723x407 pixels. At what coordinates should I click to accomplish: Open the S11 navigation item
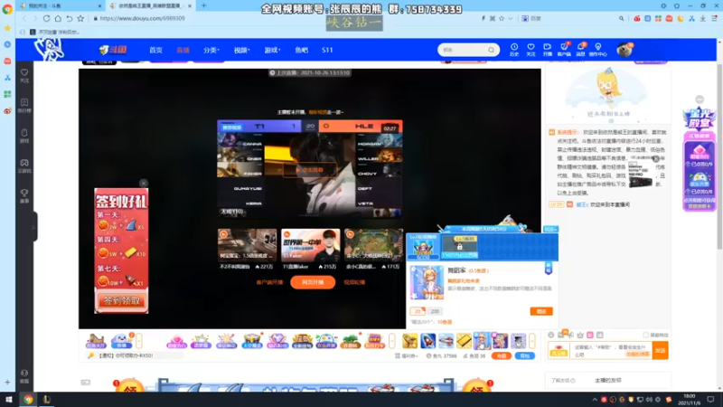[327, 50]
